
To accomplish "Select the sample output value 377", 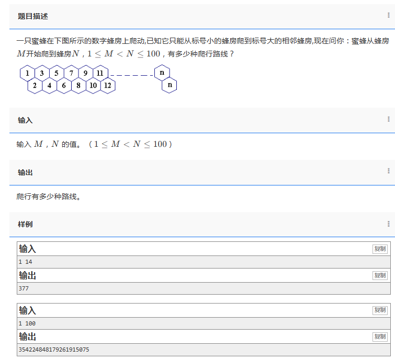I will tap(24, 288).
